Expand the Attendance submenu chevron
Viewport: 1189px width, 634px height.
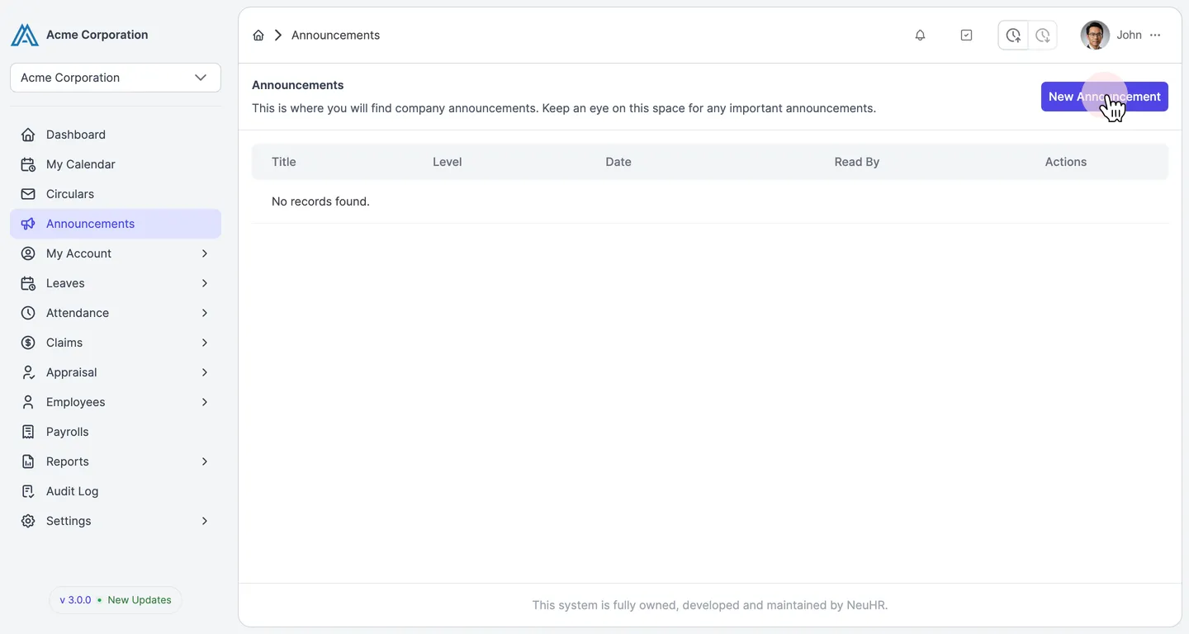pyautogui.click(x=205, y=313)
